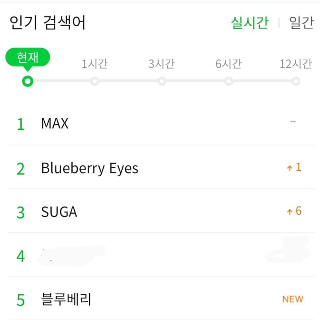320x320 pixels.
Task: Click the rank number 3
Action: point(21,212)
